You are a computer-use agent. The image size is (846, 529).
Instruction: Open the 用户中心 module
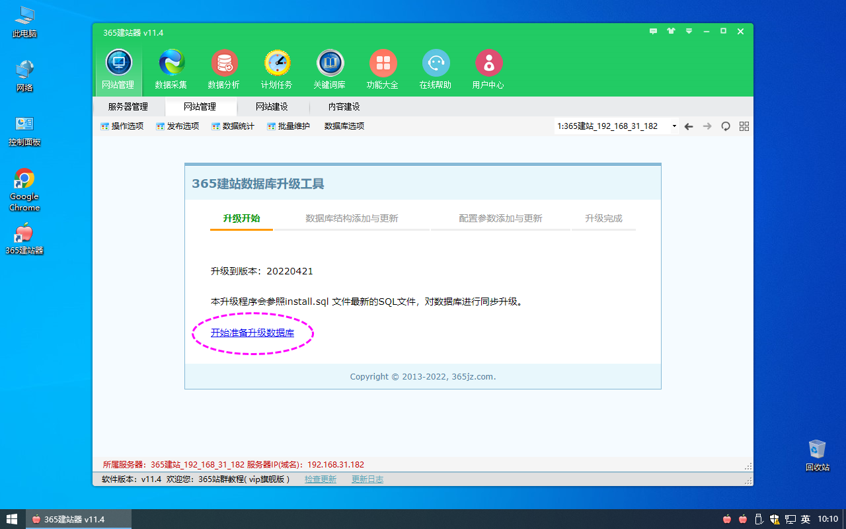pyautogui.click(x=488, y=69)
